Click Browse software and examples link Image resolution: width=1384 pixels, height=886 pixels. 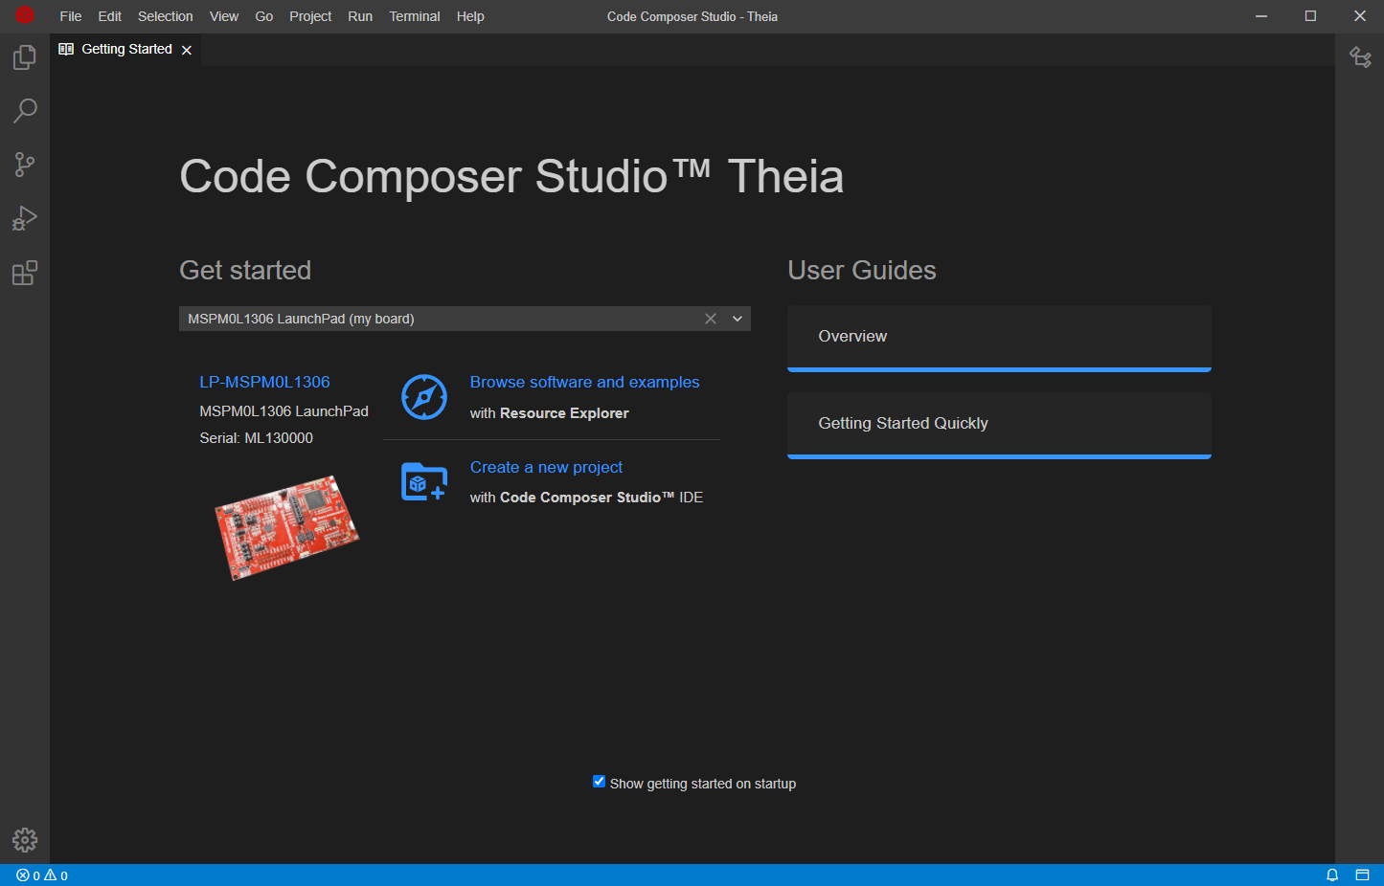[584, 382]
